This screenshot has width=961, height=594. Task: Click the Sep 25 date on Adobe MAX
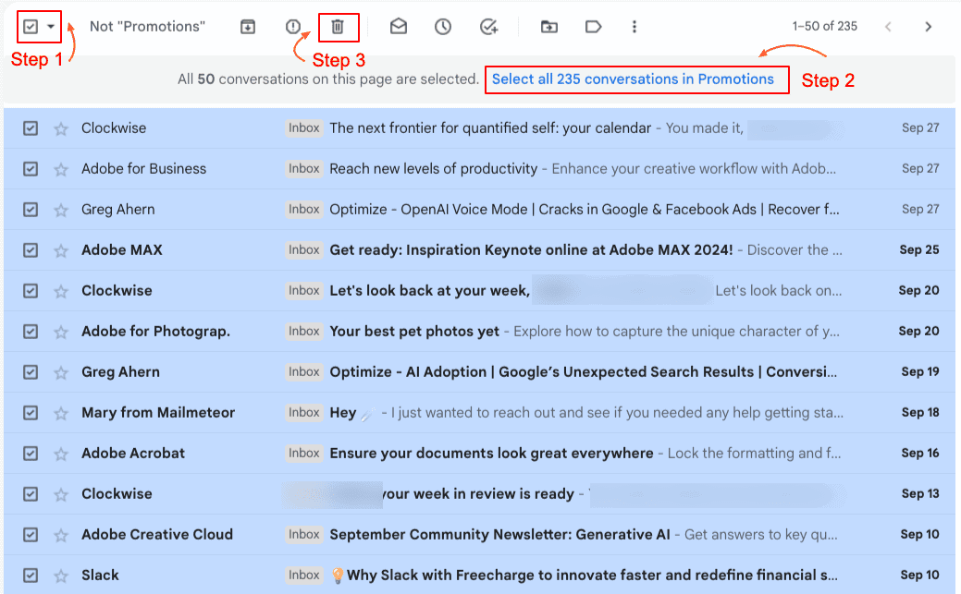click(918, 249)
